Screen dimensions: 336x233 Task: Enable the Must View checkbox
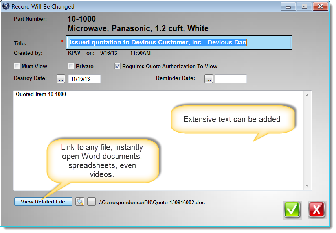[17, 67]
